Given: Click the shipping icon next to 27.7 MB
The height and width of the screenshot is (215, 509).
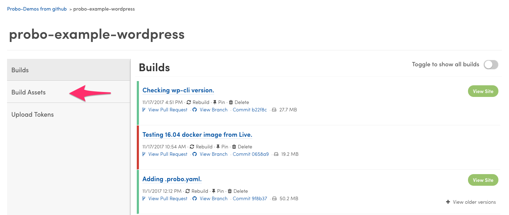Looking at the screenshot, I should coord(275,110).
